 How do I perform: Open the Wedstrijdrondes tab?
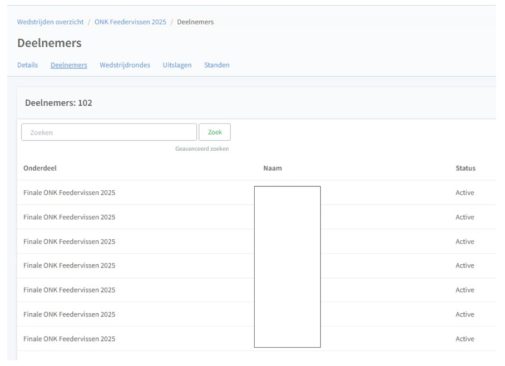[125, 65]
